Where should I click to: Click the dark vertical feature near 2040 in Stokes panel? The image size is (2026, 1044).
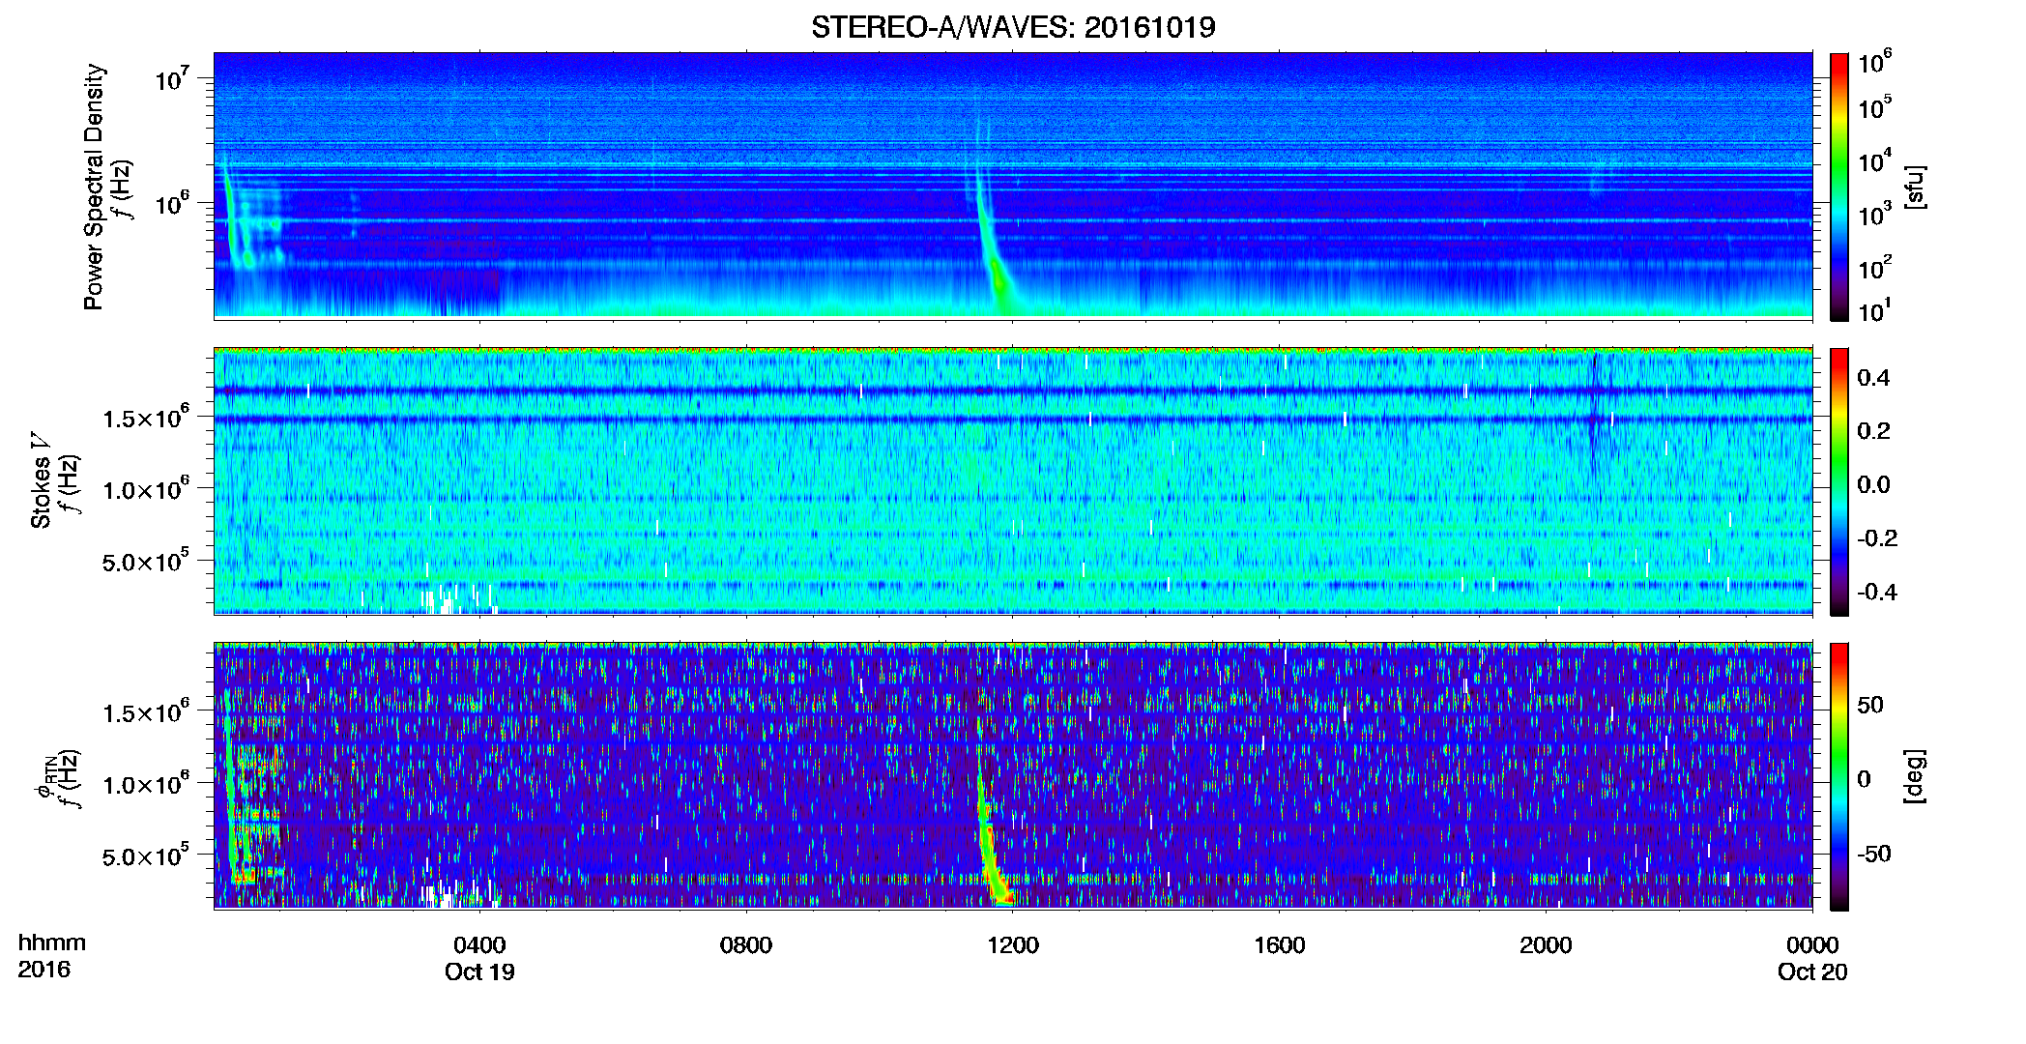1597,416
